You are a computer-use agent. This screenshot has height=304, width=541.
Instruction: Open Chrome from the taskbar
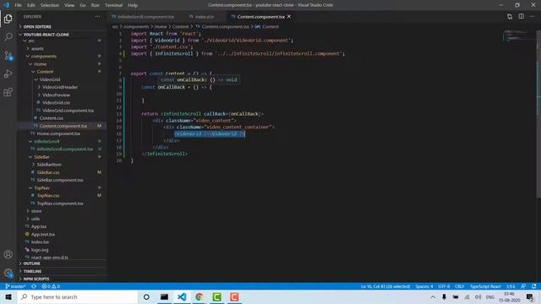tap(199, 296)
